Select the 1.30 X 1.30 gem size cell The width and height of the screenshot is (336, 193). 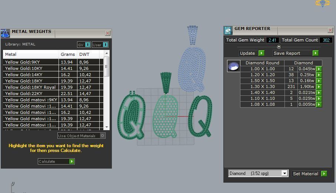[x=262, y=87]
